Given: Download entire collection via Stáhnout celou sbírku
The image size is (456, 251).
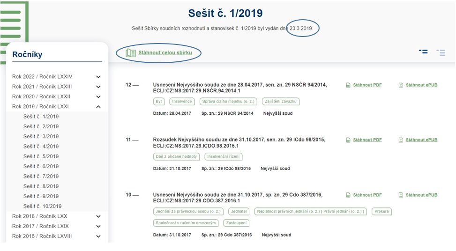Looking at the screenshot, I should [x=165, y=52].
